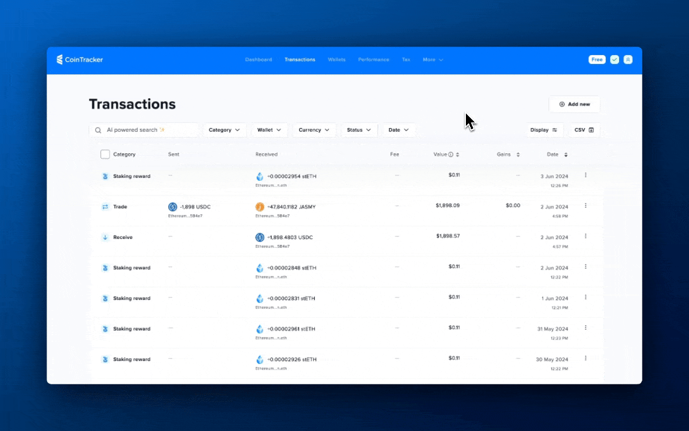Viewport: 689px width, 431px height.
Task: Open the Status filter dropdown
Action: [359, 130]
